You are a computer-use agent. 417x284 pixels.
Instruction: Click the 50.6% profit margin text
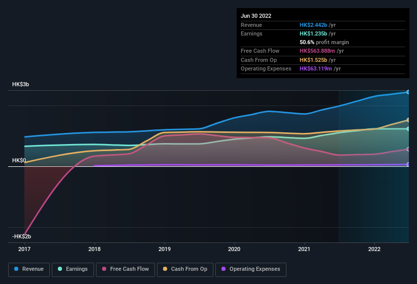point(324,42)
